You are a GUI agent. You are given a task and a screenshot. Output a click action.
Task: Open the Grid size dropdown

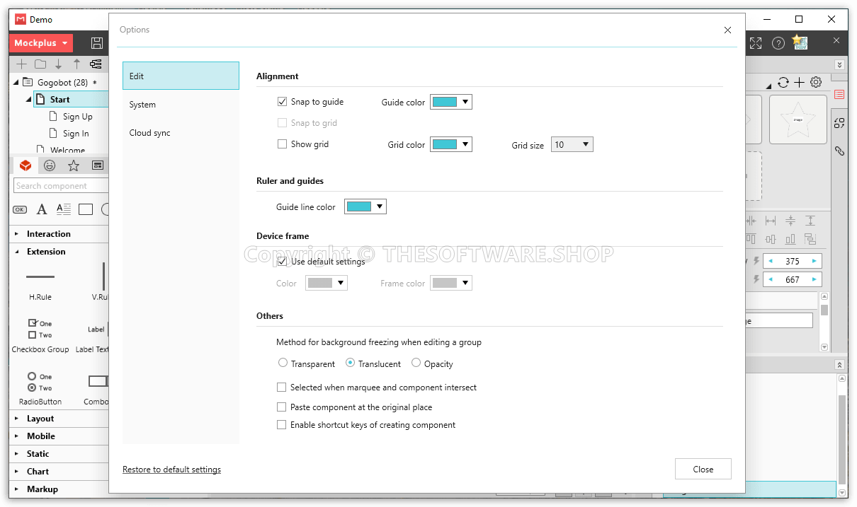click(x=572, y=144)
